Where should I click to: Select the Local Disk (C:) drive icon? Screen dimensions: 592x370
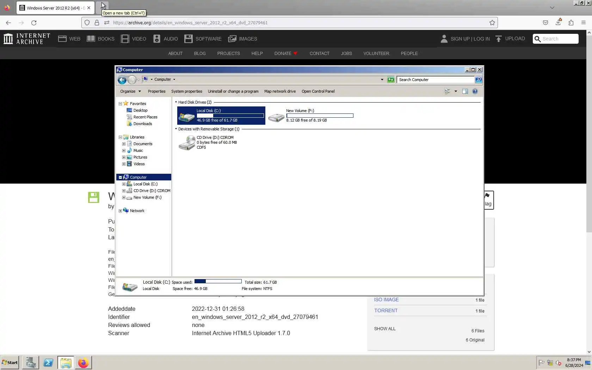tap(187, 116)
